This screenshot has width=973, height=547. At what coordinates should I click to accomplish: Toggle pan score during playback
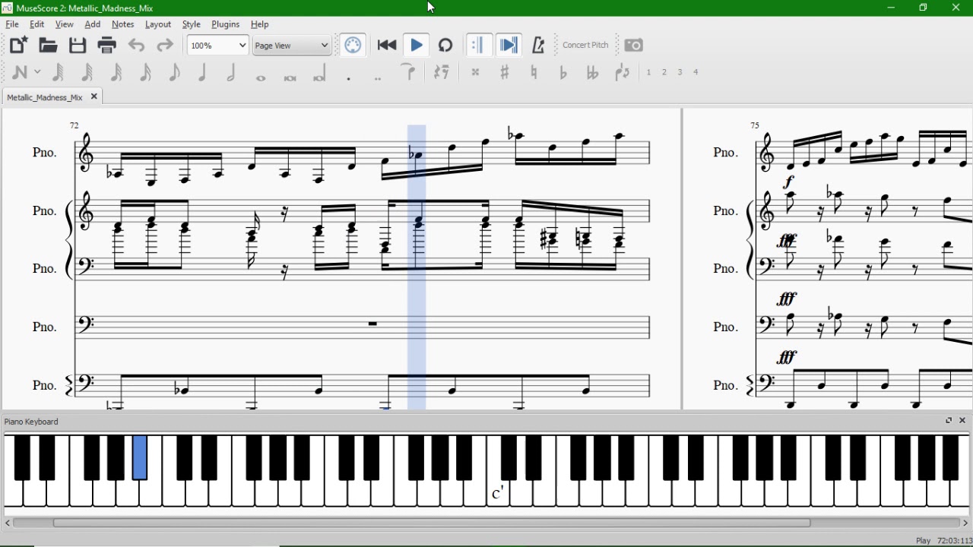click(x=509, y=45)
